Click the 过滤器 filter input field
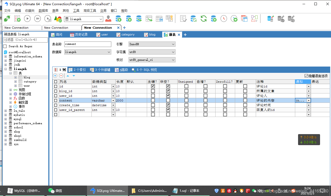 pos(26,40)
